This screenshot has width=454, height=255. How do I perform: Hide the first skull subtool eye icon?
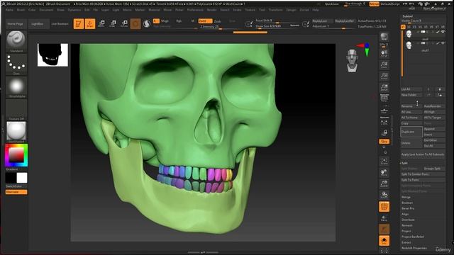[443, 32]
